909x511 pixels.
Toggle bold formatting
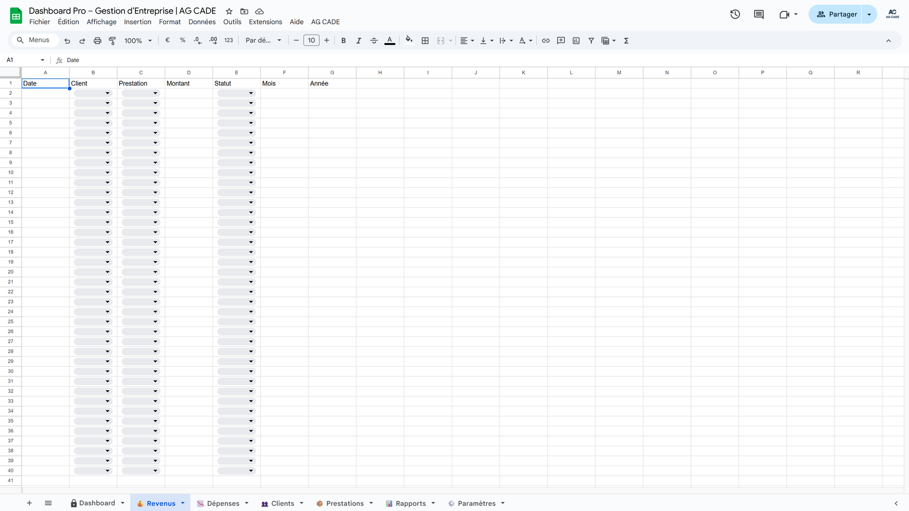point(343,41)
